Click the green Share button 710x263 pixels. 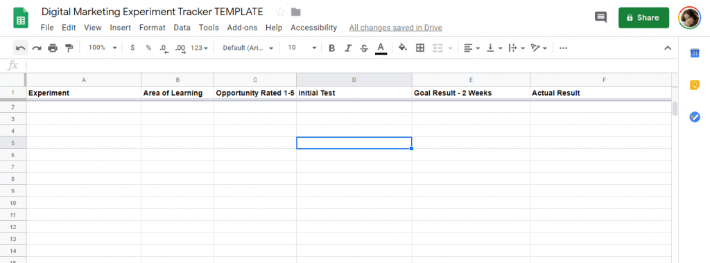pos(643,17)
